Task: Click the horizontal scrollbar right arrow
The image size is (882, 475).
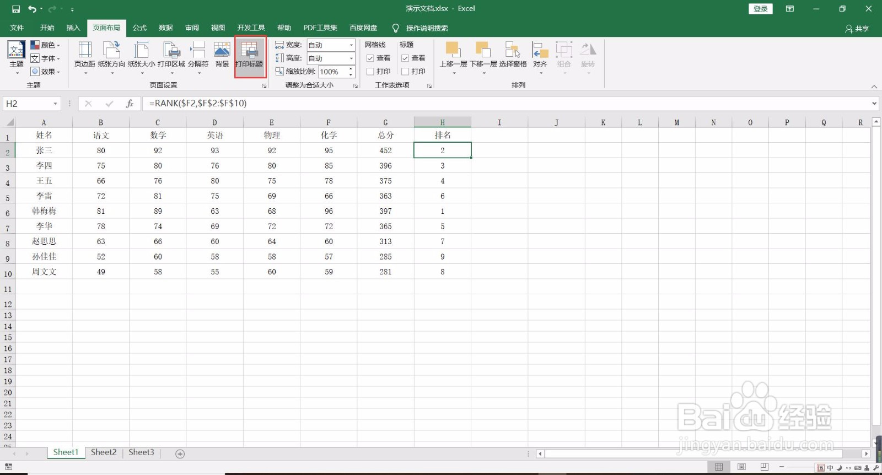Action: (x=866, y=454)
